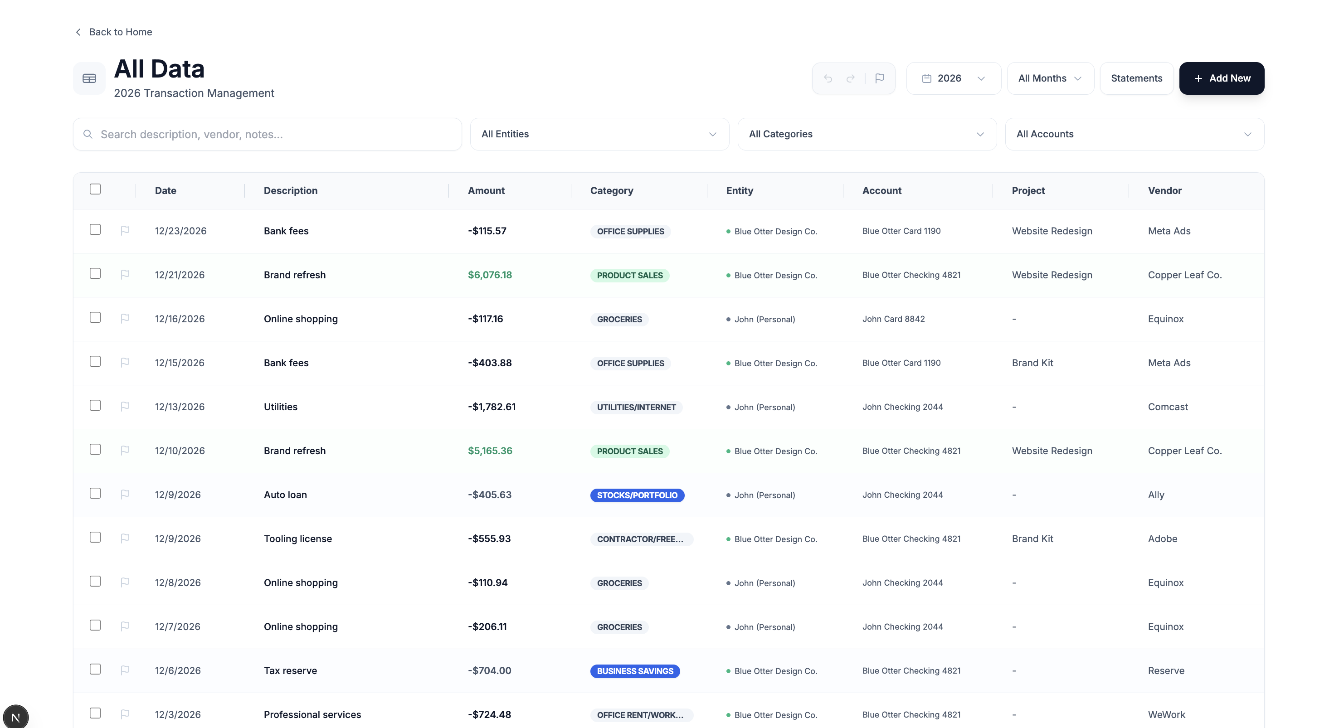Sort by the Amount column header
This screenshot has height=728, width=1344.
[486, 190]
